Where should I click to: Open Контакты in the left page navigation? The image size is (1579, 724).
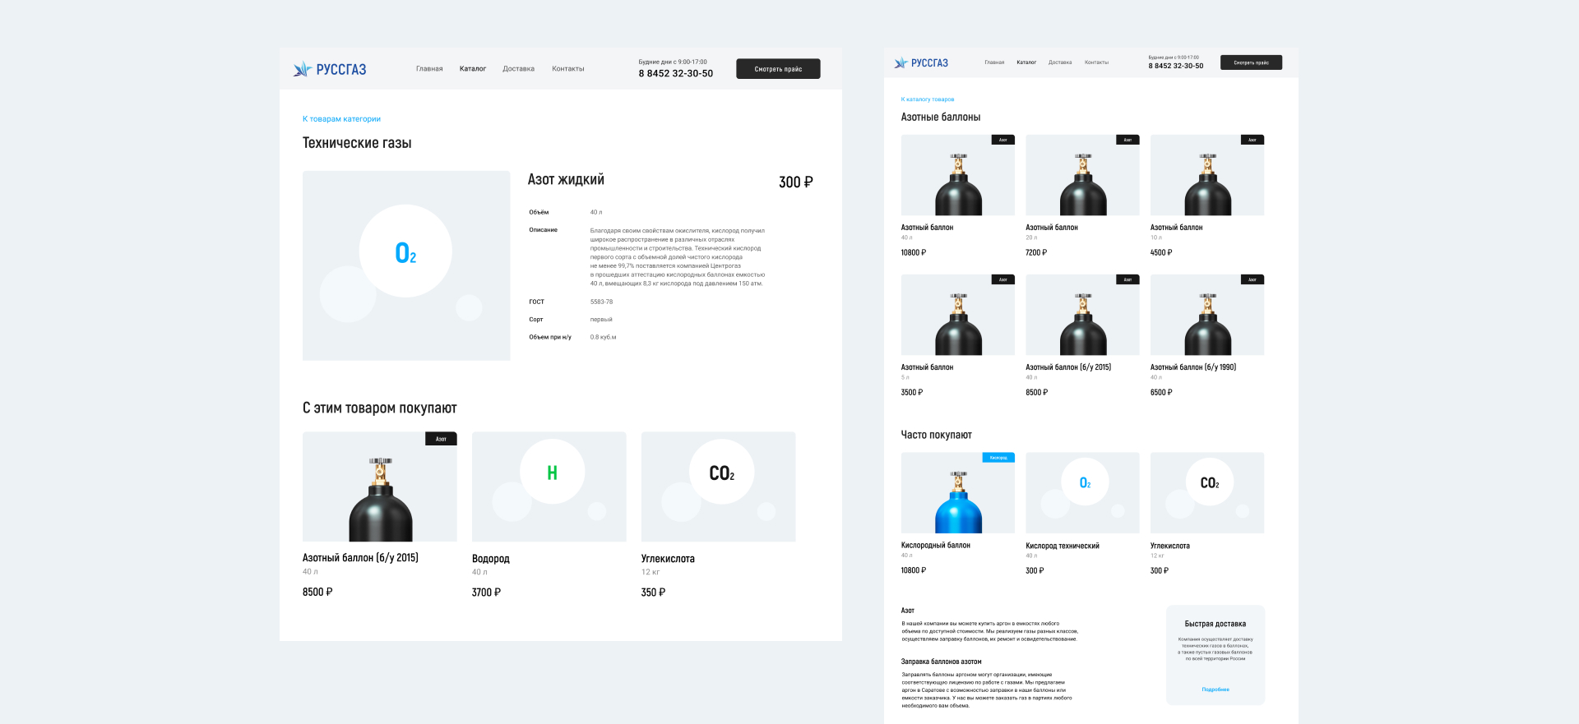coord(568,69)
